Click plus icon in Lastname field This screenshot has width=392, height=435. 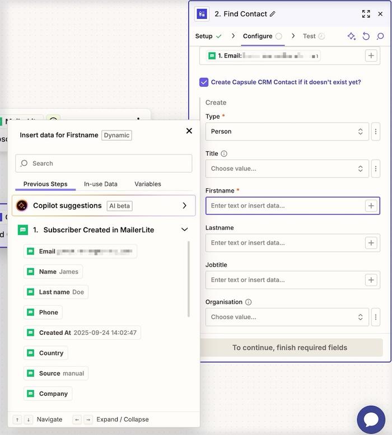[371, 243]
